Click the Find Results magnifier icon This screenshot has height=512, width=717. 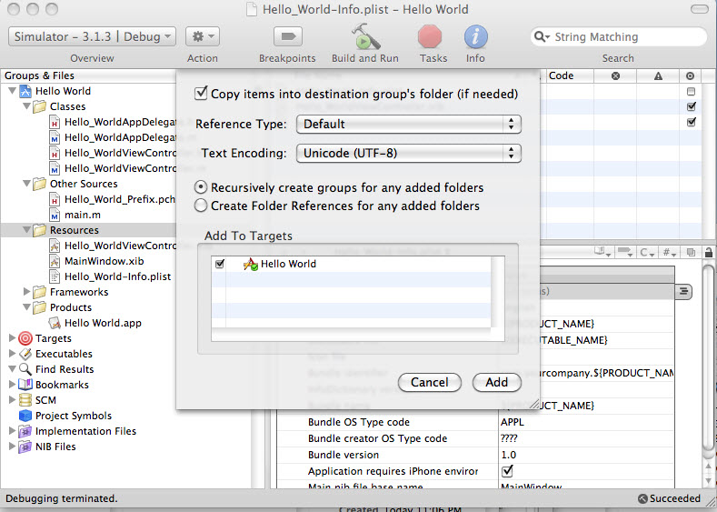coord(25,369)
